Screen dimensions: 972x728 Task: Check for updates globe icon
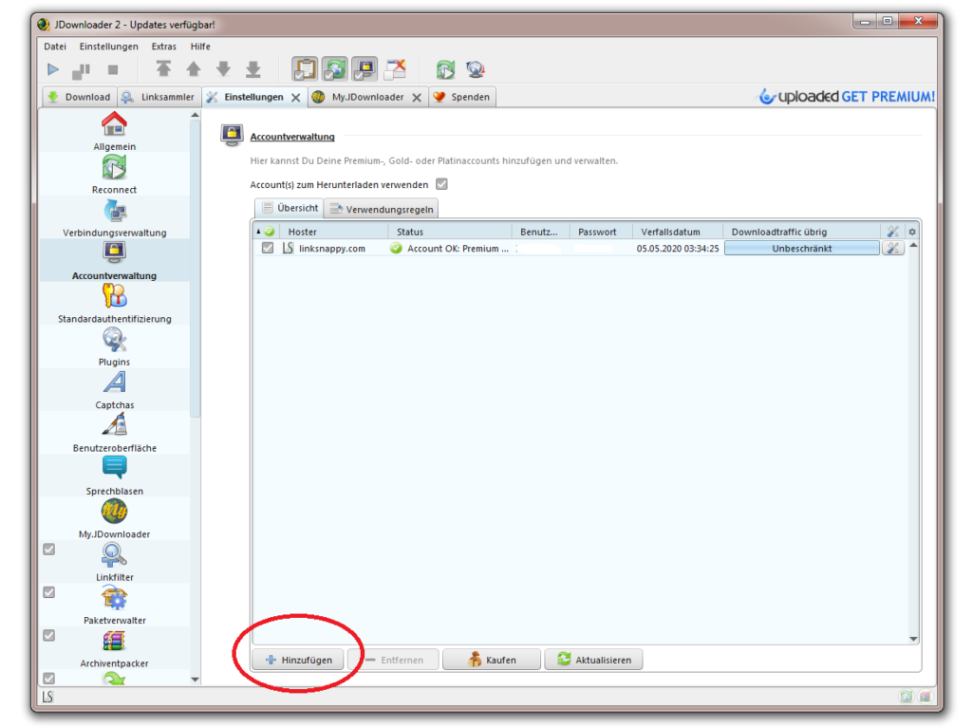click(x=476, y=69)
